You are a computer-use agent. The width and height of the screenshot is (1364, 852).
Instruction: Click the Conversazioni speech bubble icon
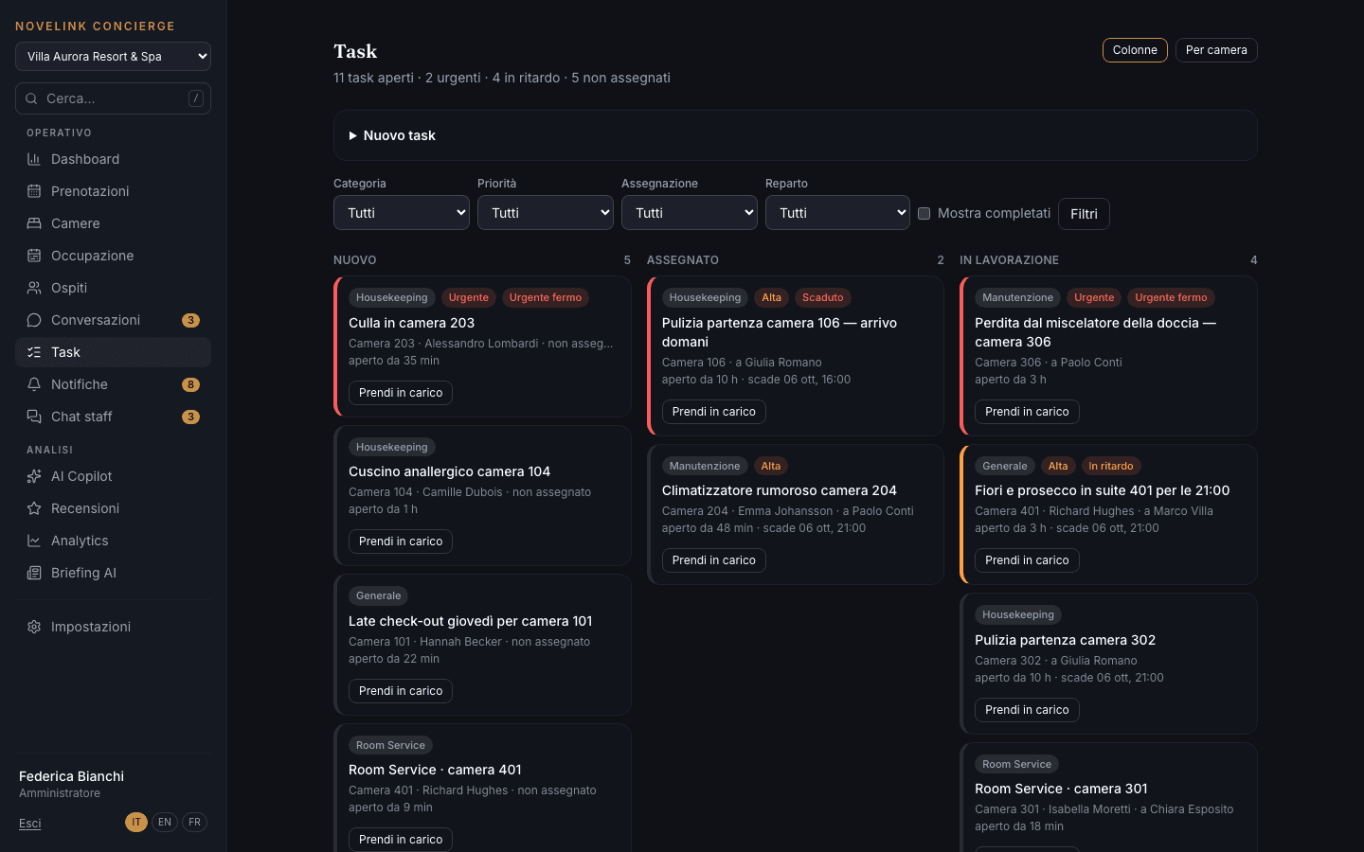pyautogui.click(x=34, y=320)
